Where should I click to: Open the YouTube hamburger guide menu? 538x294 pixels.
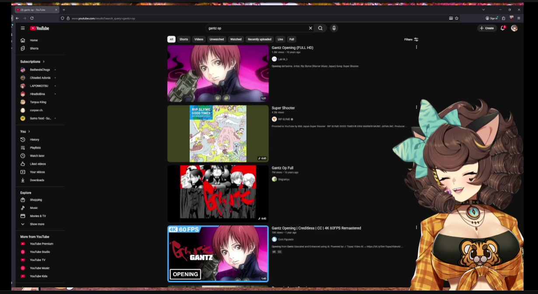[23, 28]
